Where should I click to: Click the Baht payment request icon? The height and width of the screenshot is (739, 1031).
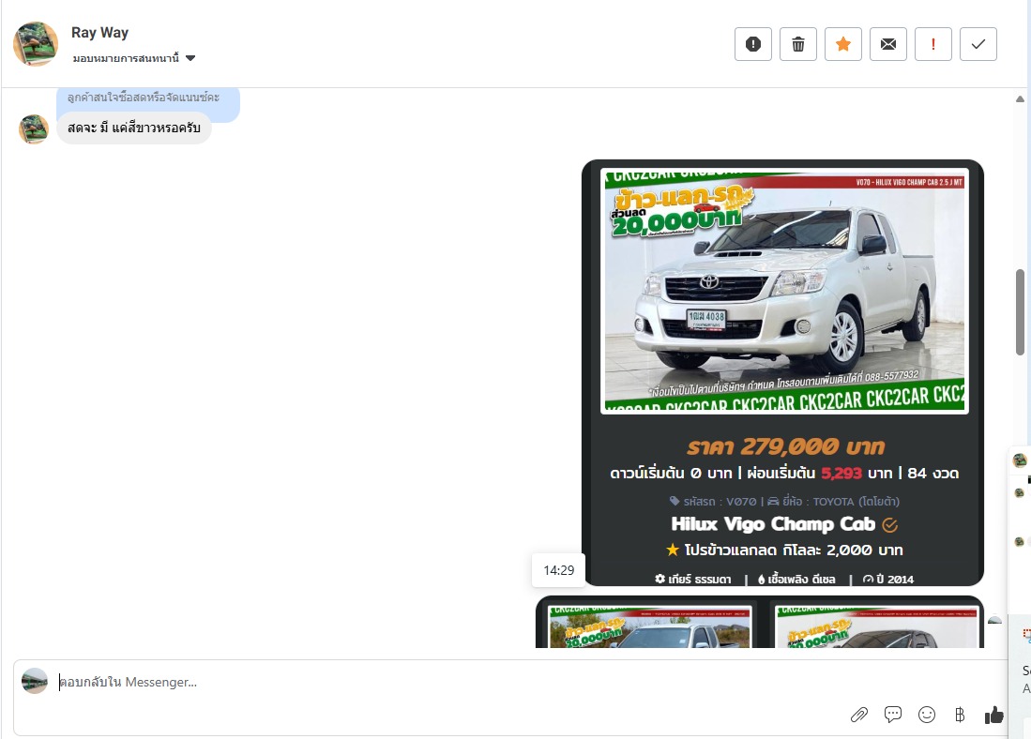click(960, 715)
